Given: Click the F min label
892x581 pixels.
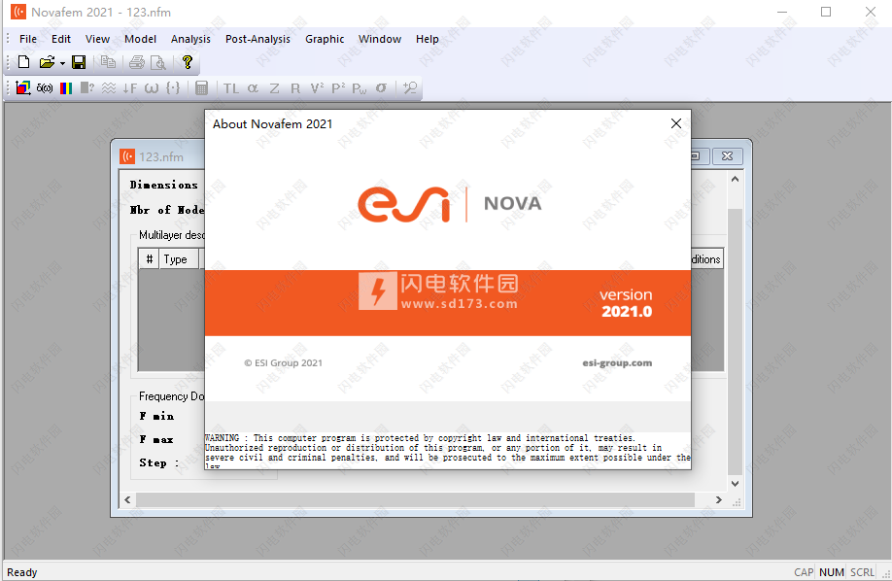Looking at the screenshot, I should [x=156, y=416].
